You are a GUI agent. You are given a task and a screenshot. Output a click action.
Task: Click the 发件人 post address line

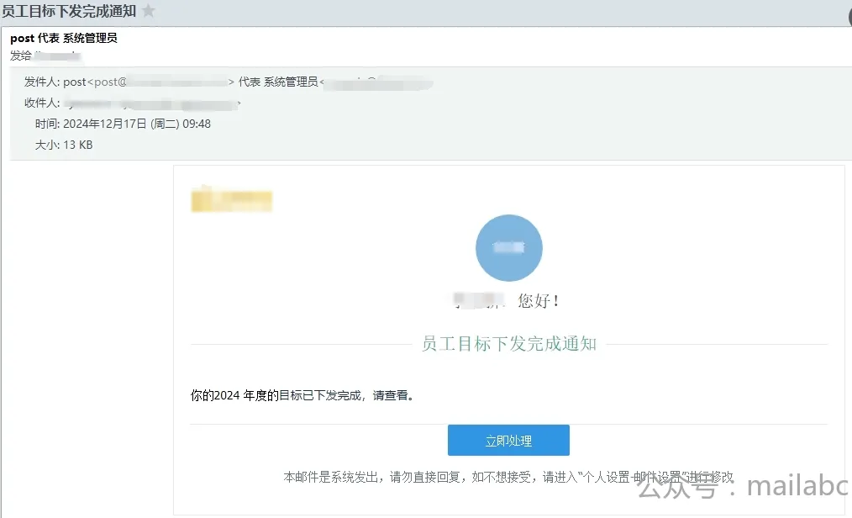click(x=229, y=82)
